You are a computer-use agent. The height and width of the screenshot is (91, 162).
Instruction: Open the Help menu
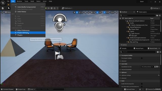point(50,1)
